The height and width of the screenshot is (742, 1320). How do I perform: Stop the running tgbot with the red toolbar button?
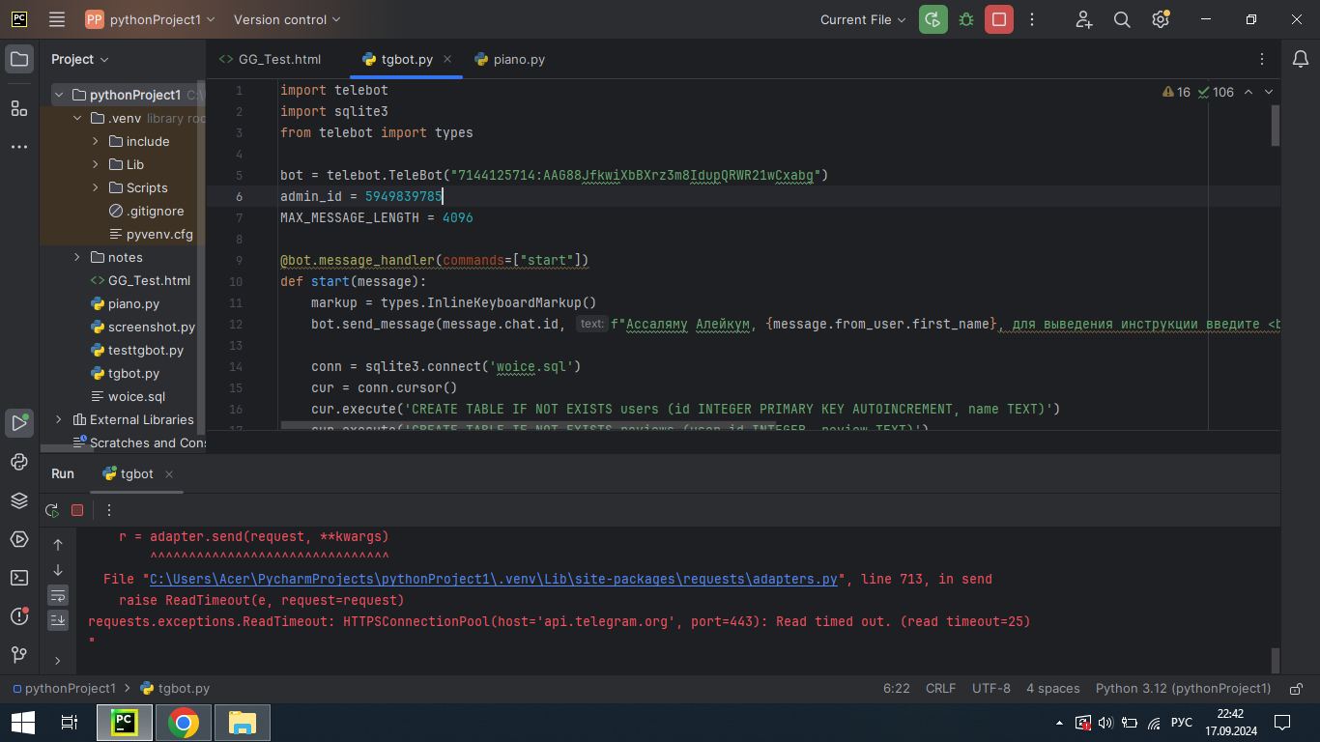999,19
